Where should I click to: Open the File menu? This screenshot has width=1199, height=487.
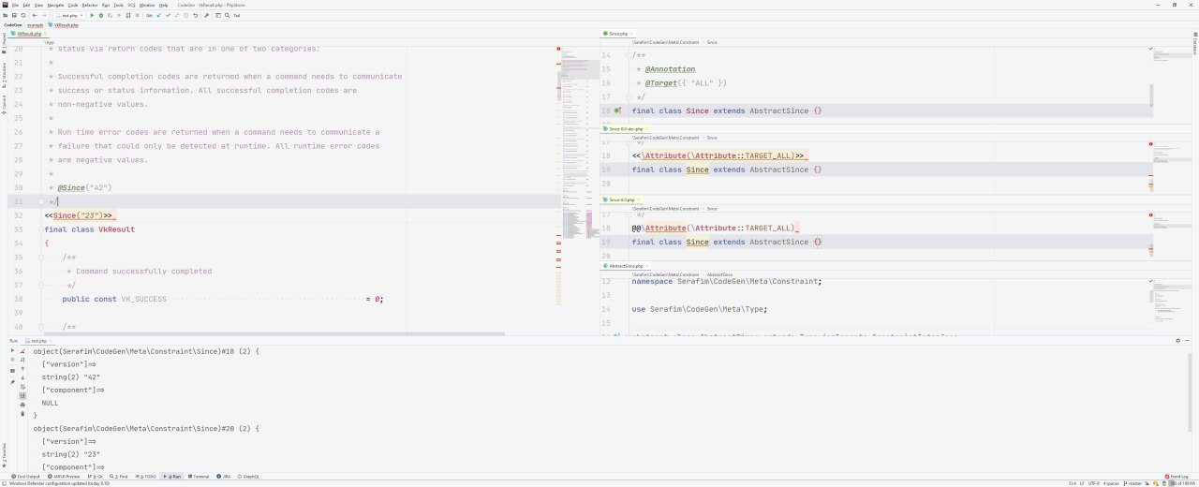15,5
